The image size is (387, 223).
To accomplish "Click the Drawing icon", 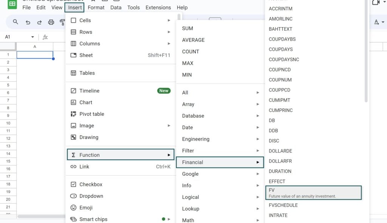I will [x=73, y=137].
